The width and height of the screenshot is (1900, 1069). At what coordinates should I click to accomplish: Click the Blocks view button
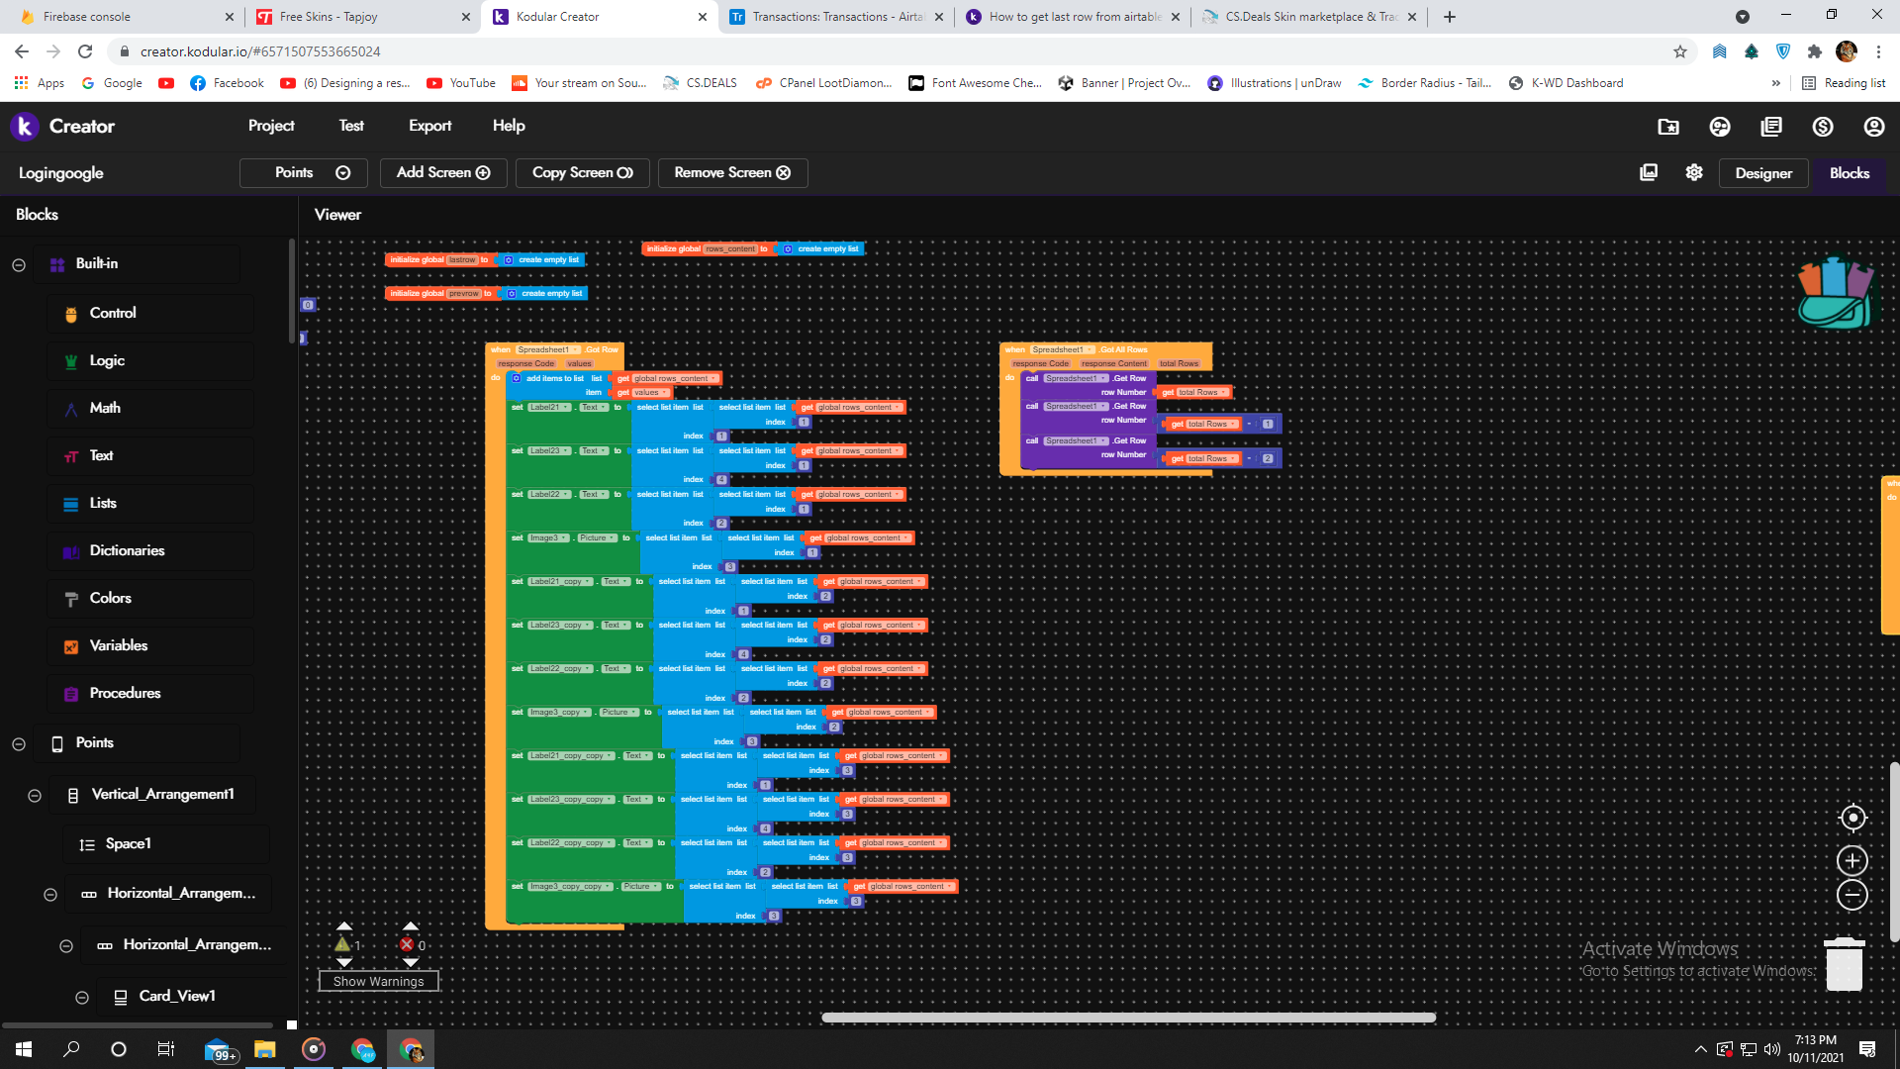pyautogui.click(x=1849, y=172)
